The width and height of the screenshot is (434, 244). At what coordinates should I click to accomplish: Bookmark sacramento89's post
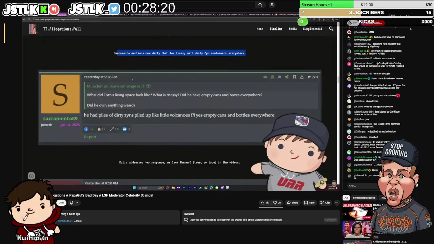tap(294, 77)
